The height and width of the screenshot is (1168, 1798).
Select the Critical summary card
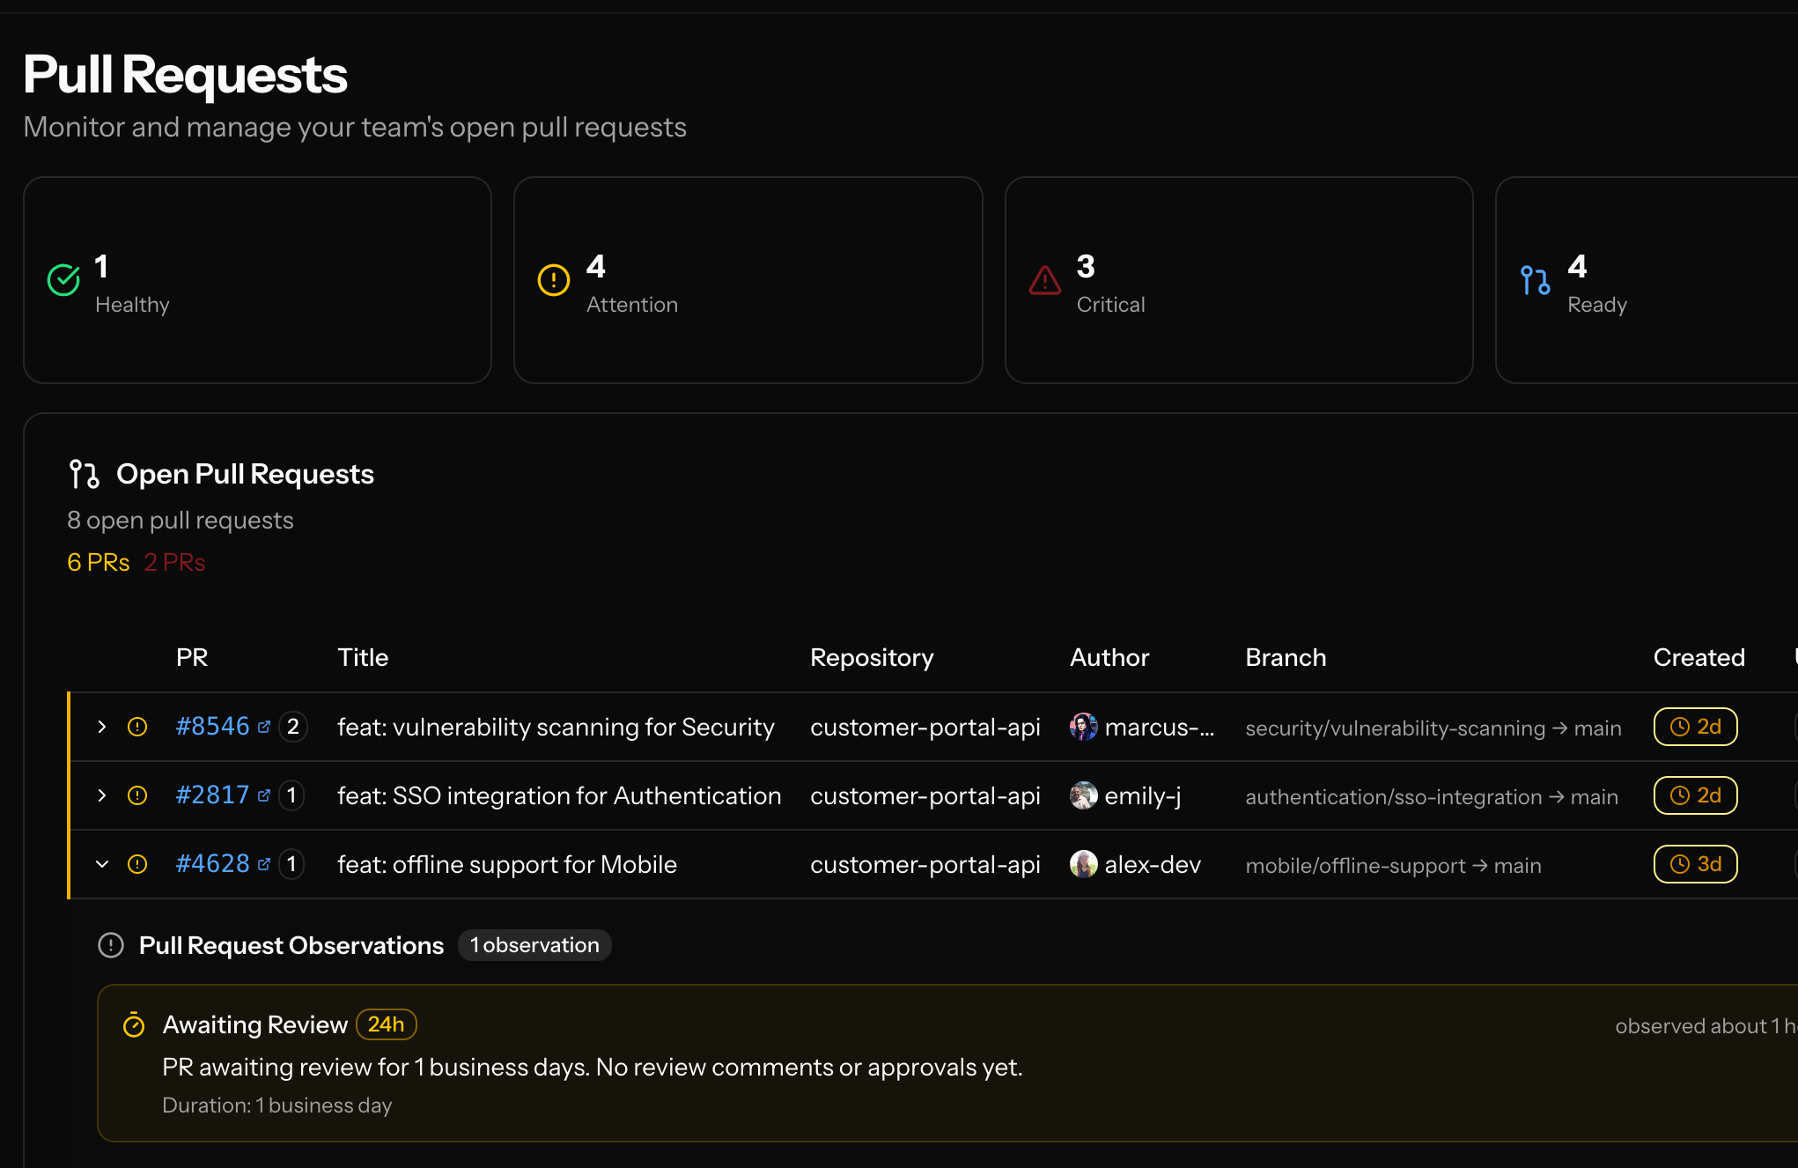click(x=1239, y=280)
